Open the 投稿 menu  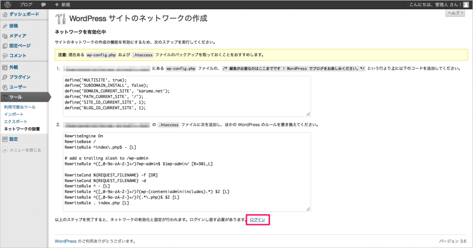pos(13,26)
